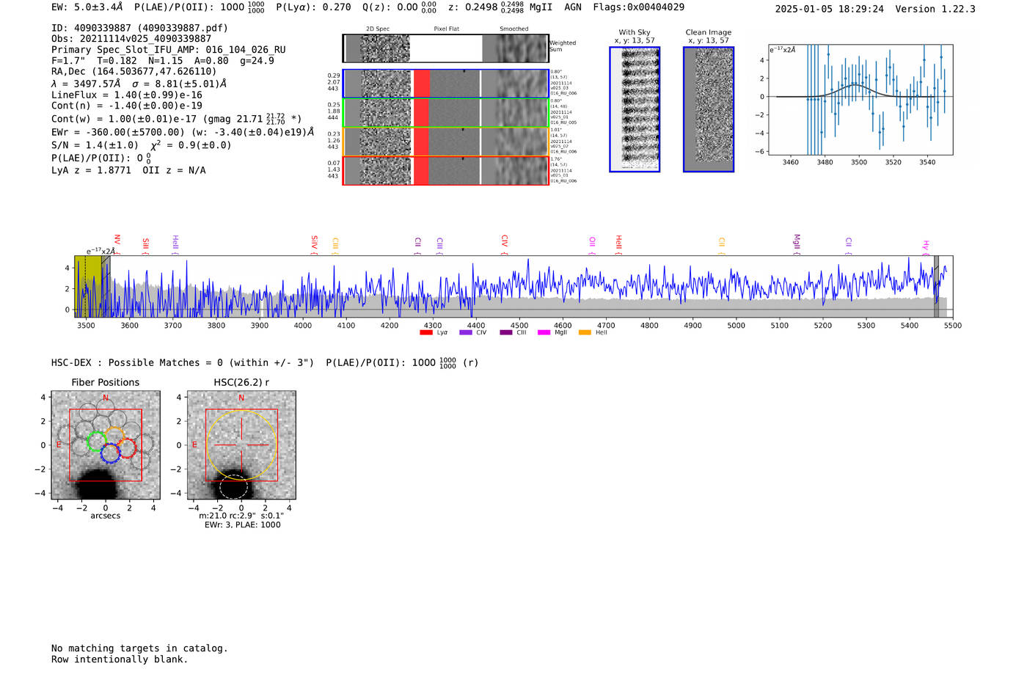Select the green-bordered fiber spectrum row
1027x699 pixels.
(446, 112)
